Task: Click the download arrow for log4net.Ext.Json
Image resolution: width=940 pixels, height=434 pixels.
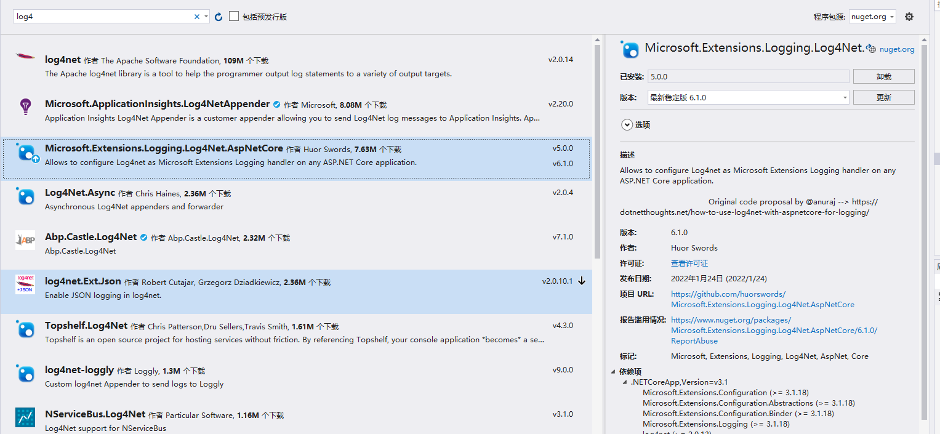Action: (x=582, y=281)
